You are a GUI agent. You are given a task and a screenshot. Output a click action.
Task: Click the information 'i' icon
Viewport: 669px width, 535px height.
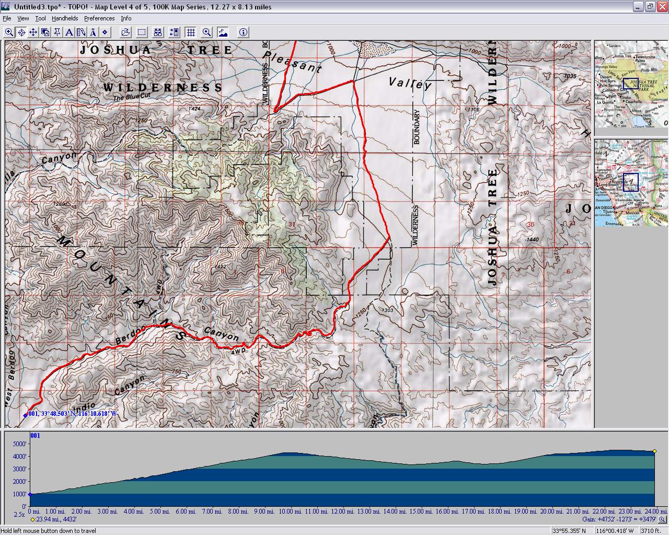click(x=243, y=32)
